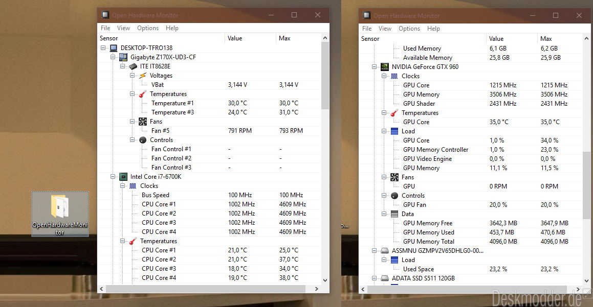This screenshot has height=307, width=593.
Task: Collapse the Fans group in the left window
Action: (133, 122)
